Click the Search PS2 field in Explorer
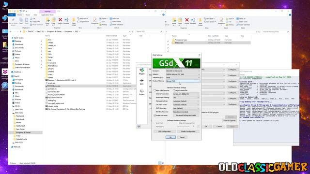 (149, 31)
